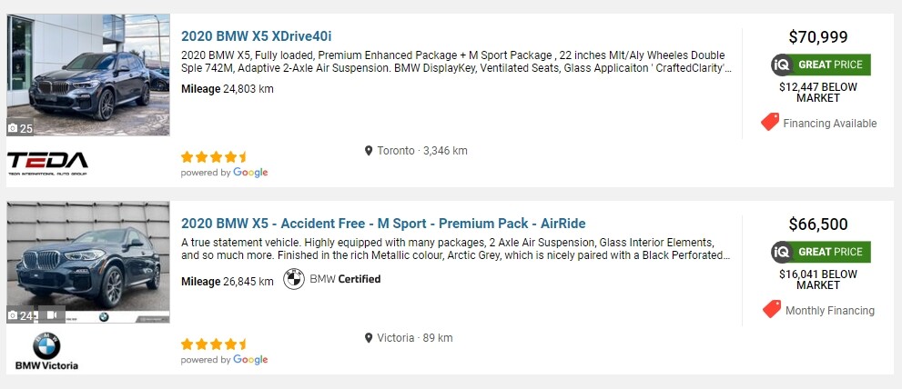
Task: View the BMW X5 thumbnail from BMW Victoria
Action: (88, 259)
